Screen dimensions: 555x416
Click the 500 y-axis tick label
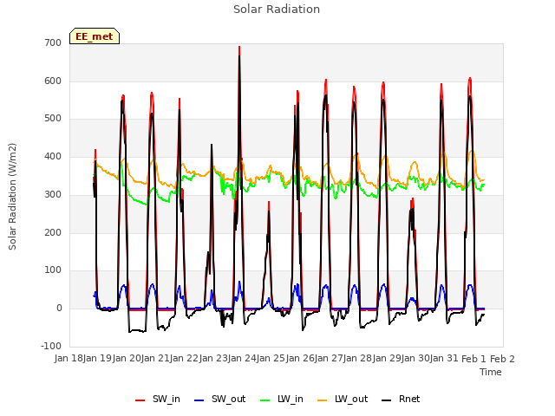pos(53,119)
